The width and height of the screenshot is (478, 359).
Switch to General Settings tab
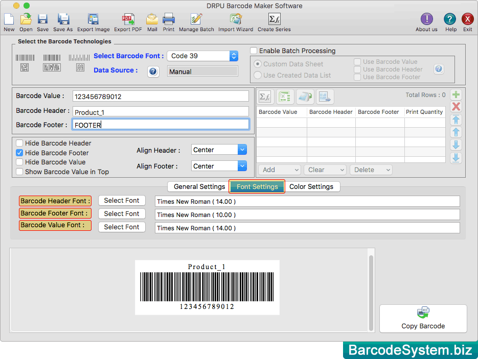199,187
